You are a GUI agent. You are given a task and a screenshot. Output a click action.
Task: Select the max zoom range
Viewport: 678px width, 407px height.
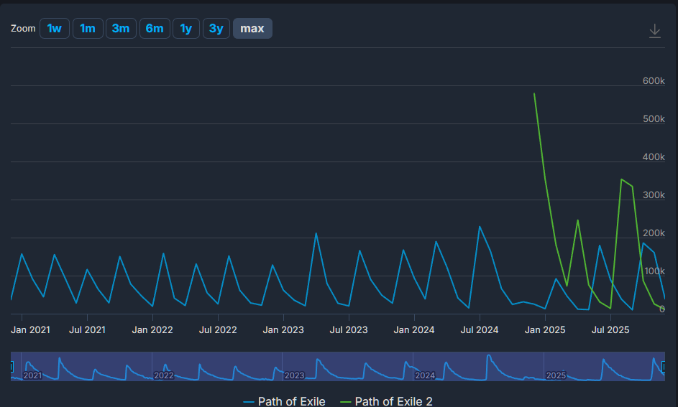pos(252,29)
